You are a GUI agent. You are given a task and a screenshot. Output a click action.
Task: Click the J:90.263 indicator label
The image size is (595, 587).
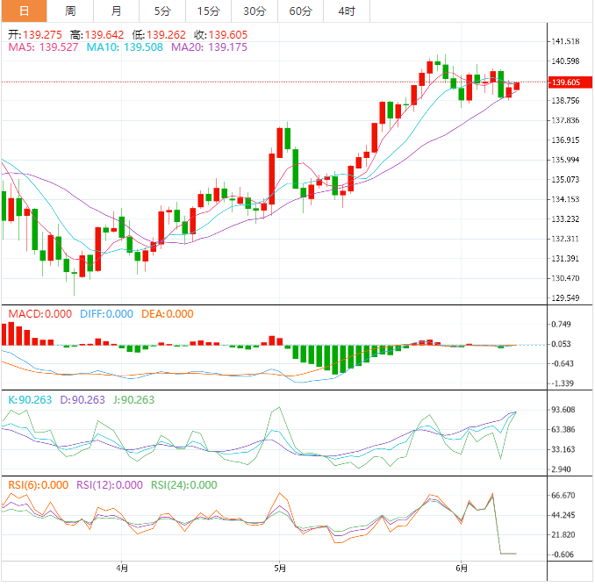coord(133,400)
